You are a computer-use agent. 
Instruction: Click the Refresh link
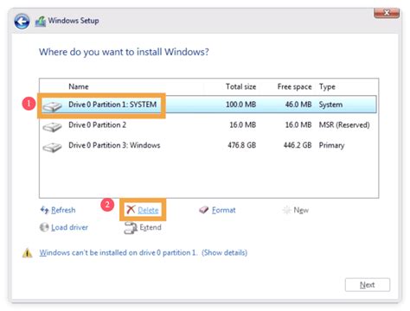pos(63,210)
